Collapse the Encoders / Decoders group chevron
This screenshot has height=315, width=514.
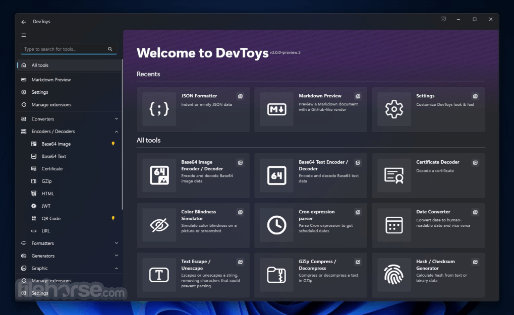pyautogui.click(x=117, y=132)
